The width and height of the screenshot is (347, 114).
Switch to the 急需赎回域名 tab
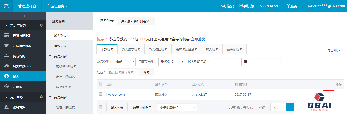click(x=158, y=49)
